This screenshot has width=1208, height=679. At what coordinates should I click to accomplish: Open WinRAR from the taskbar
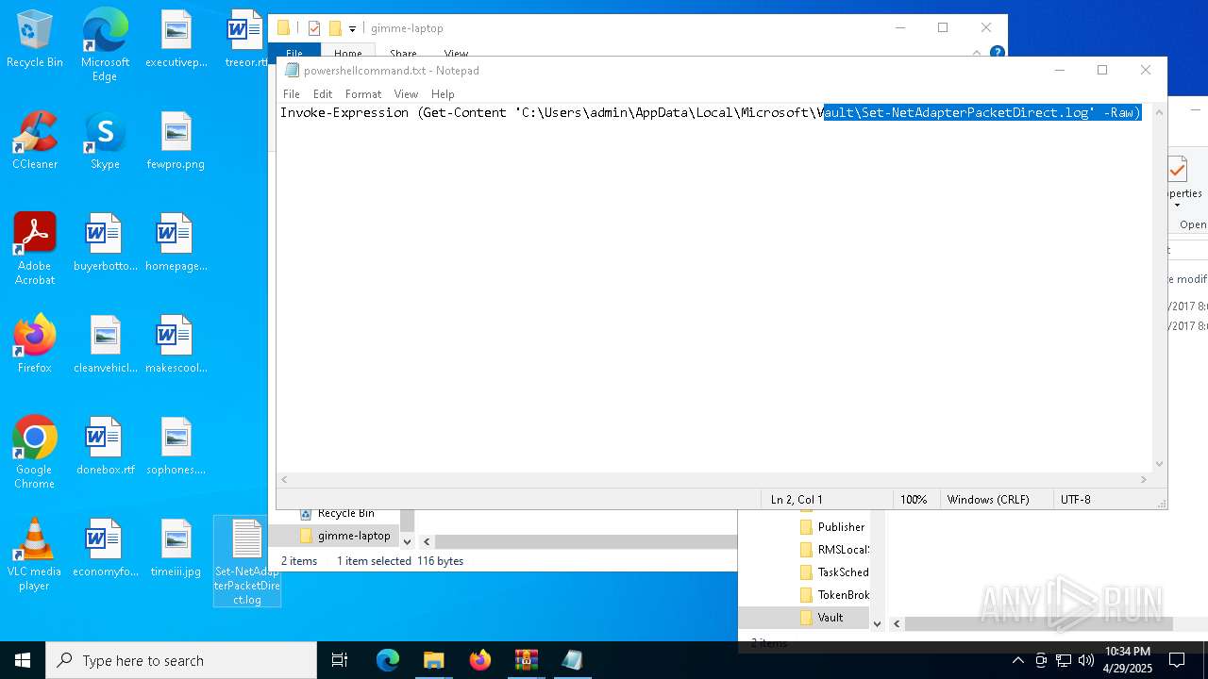pos(526,660)
